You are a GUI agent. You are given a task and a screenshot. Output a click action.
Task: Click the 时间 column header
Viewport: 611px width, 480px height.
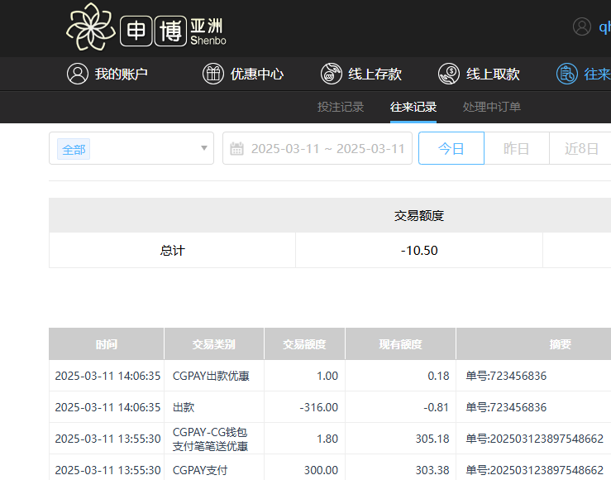coord(106,344)
